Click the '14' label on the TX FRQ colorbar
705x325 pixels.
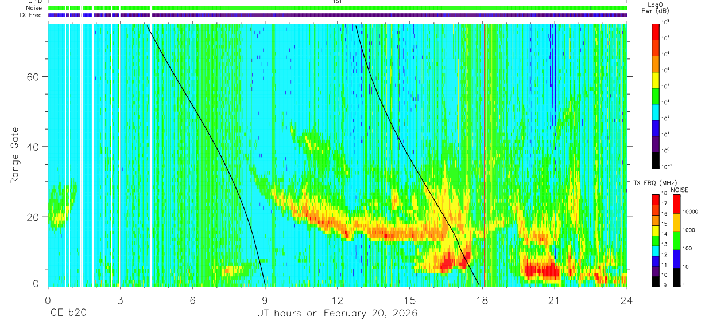(x=664, y=234)
